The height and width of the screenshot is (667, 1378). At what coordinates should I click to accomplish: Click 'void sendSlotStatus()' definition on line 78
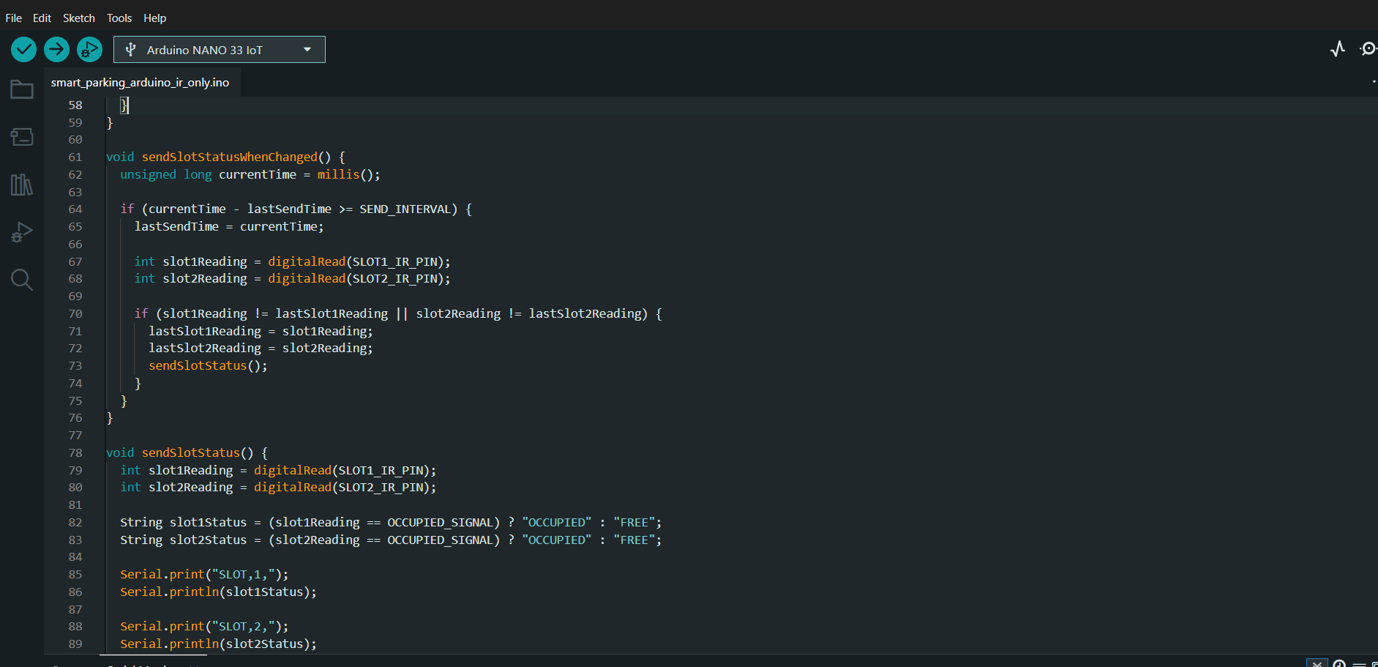pyautogui.click(x=180, y=453)
